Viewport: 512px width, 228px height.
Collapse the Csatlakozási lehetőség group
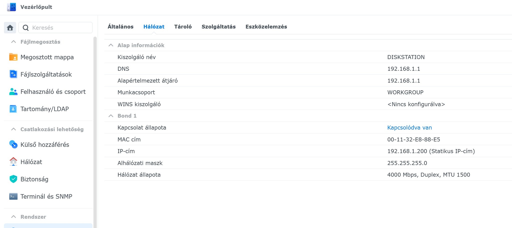pos(13,129)
